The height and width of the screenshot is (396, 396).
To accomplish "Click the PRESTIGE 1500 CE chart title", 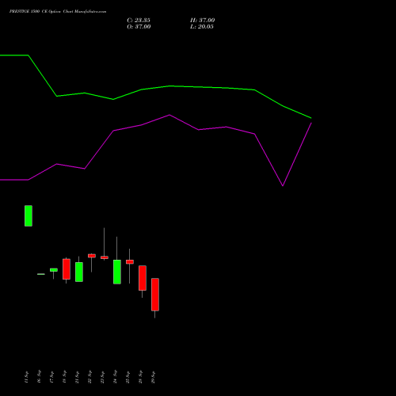I will tap(58, 12).
